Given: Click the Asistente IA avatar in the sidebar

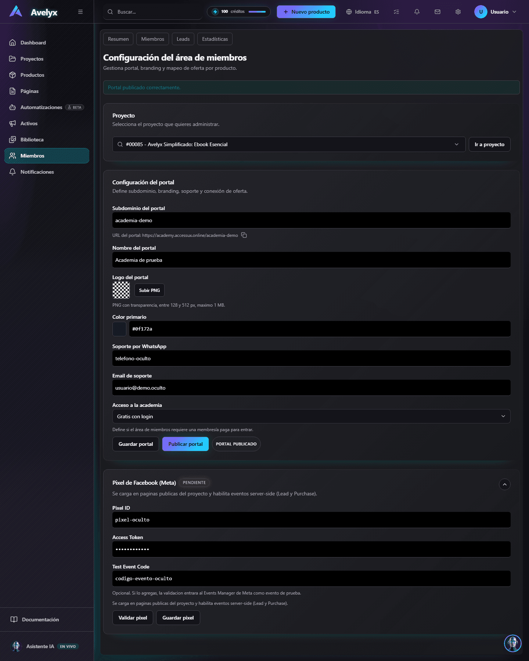Looking at the screenshot, I should [16, 646].
